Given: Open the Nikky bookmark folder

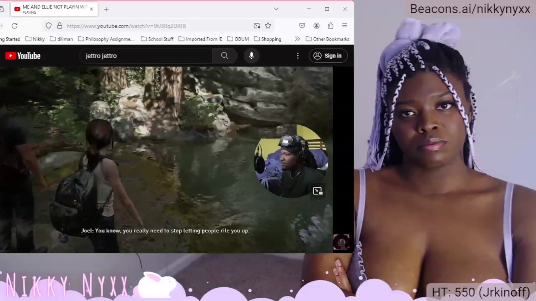Looking at the screenshot, I should (x=35, y=39).
